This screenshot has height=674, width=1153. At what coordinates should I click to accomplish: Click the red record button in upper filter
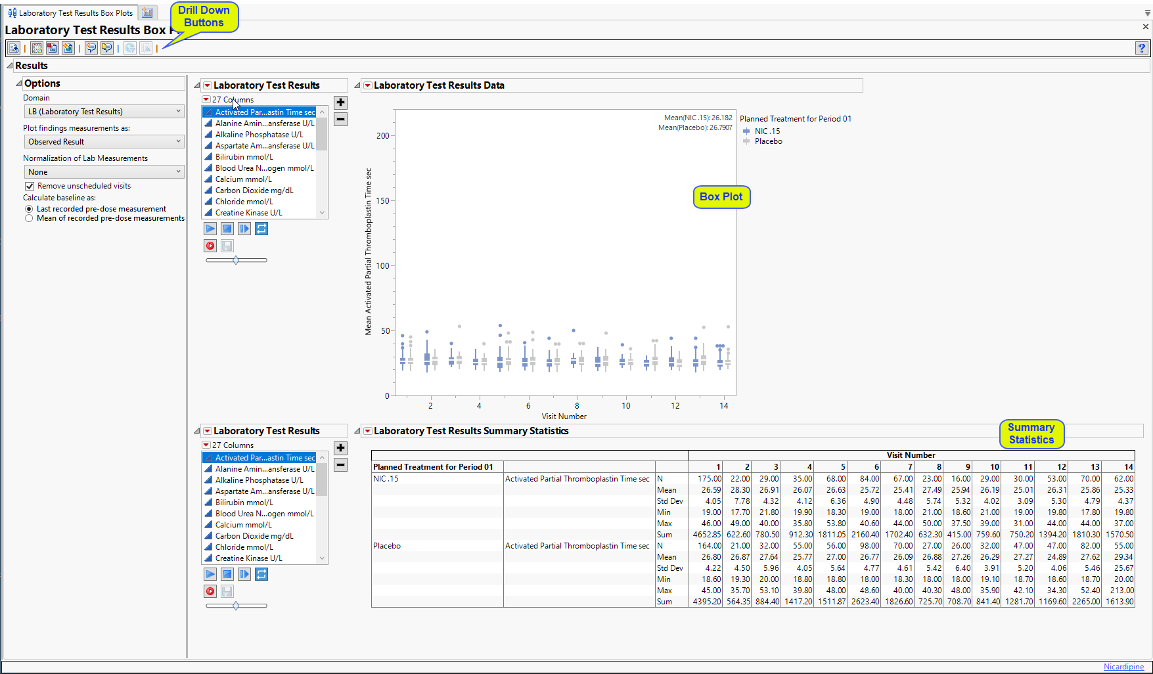[x=210, y=246]
